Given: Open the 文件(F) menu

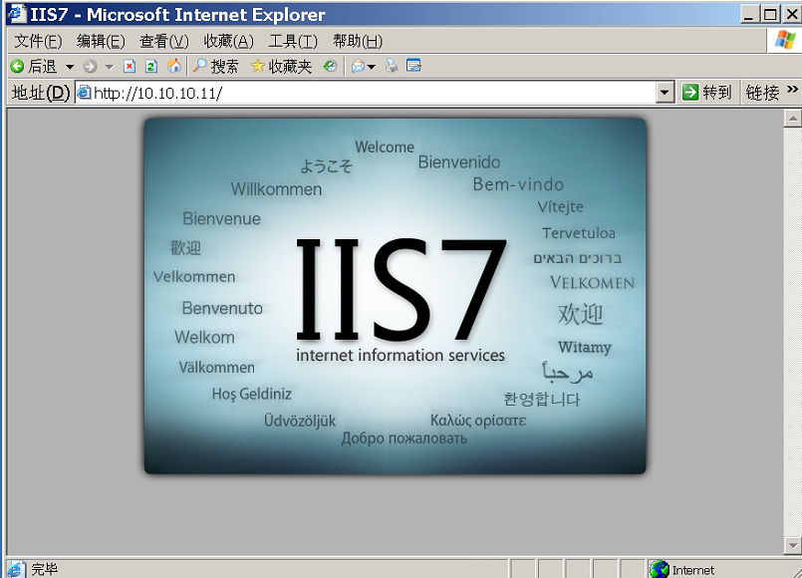Looking at the screenshot, I should (39, 41).
